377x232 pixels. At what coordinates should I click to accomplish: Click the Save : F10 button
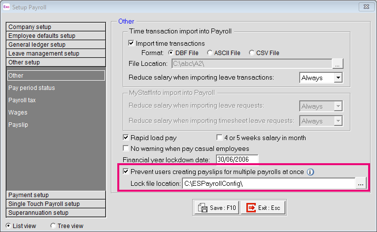(216, 208)
